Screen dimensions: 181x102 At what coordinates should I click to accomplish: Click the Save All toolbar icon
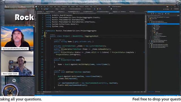click(48, 9)
